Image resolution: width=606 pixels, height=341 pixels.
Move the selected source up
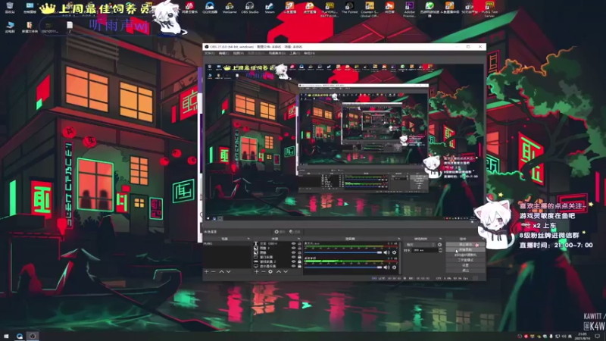[x=279, y=272]
